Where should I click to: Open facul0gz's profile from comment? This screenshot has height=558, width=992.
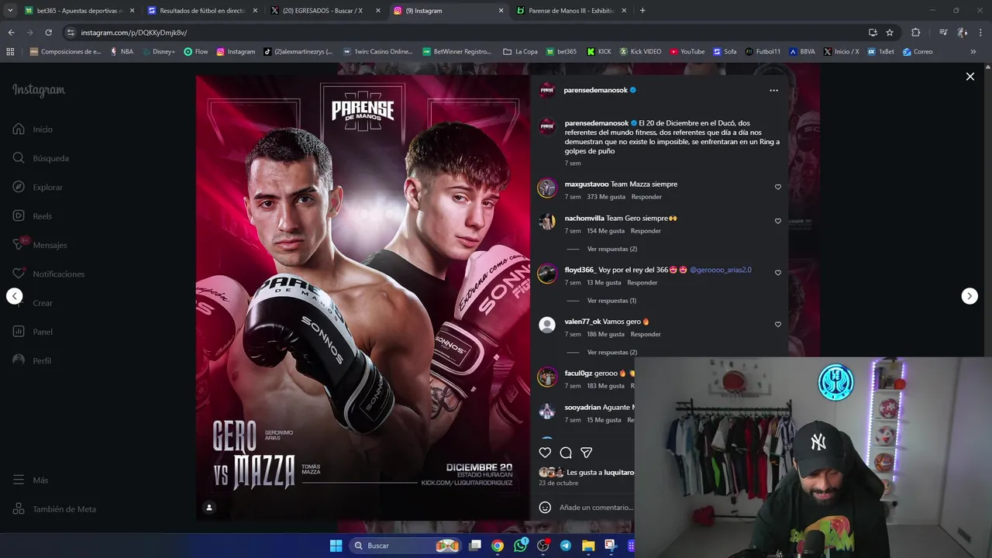[x=578, y=374]
